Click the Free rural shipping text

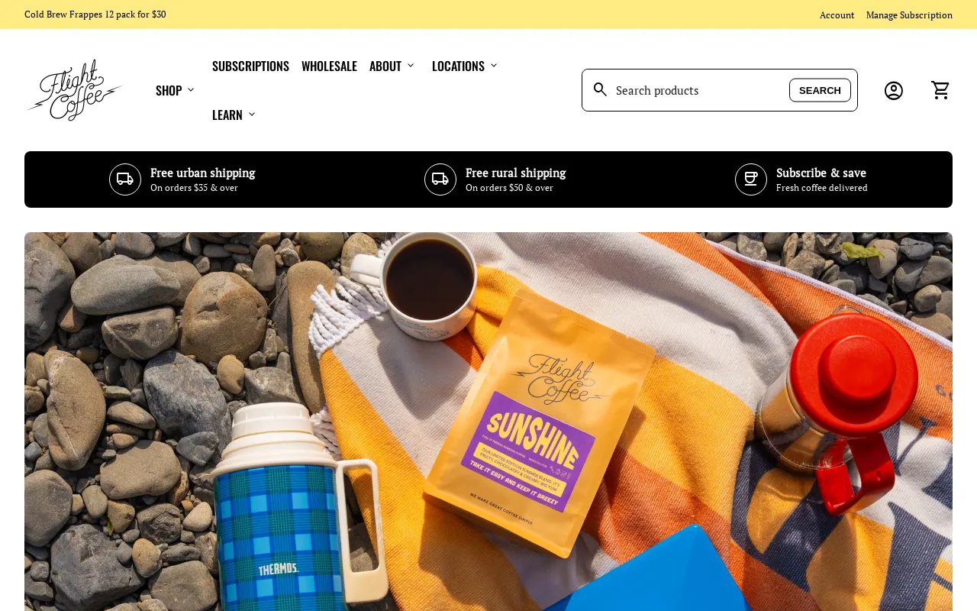pos(515,173)
